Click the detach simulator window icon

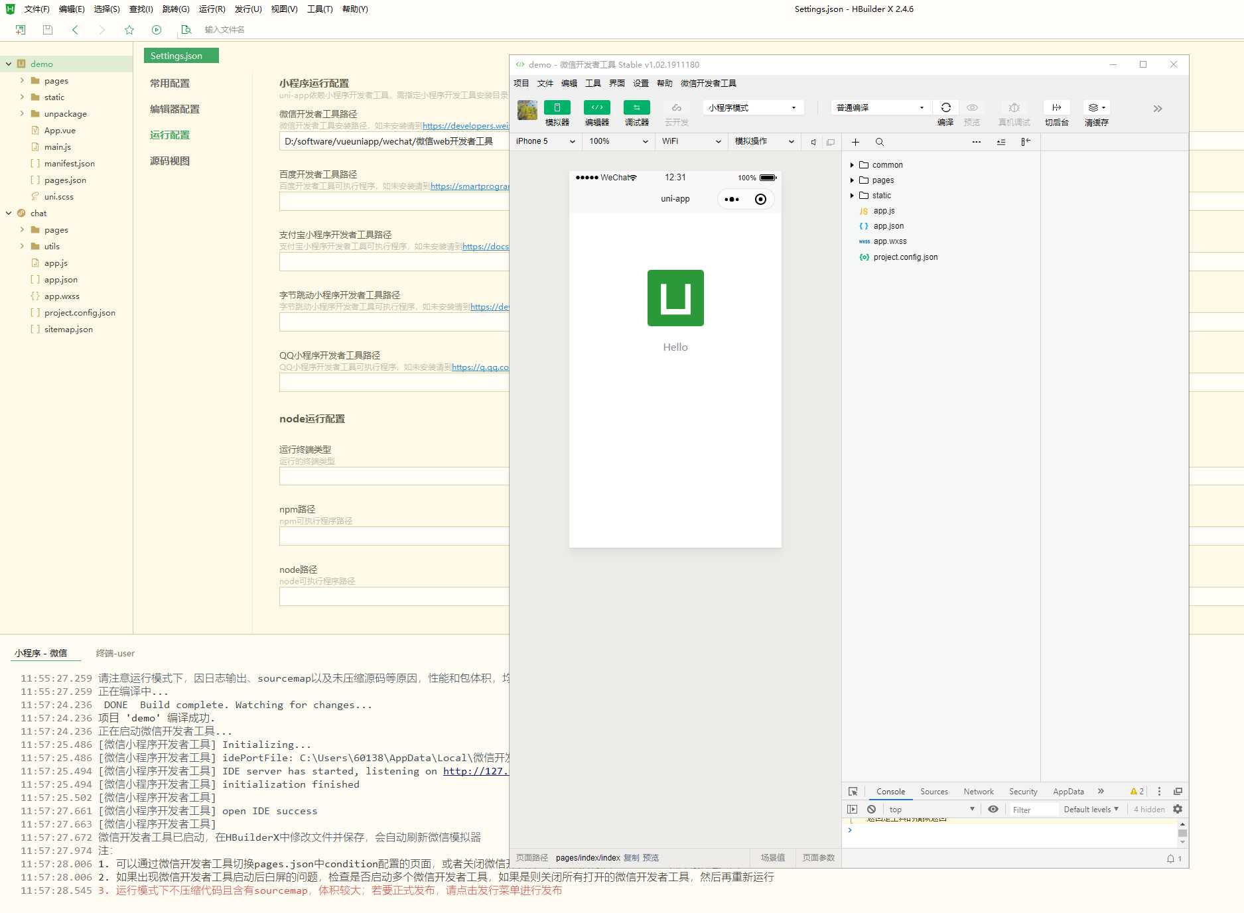click(x=831, y=142)
